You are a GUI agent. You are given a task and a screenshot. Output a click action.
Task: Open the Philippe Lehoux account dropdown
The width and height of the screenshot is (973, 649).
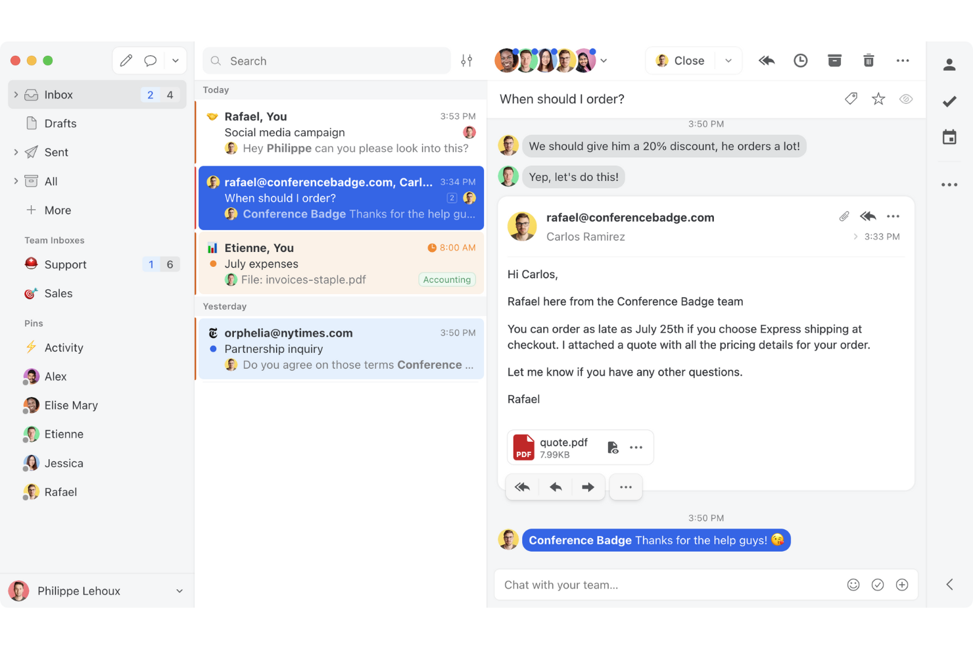point(179,591)
